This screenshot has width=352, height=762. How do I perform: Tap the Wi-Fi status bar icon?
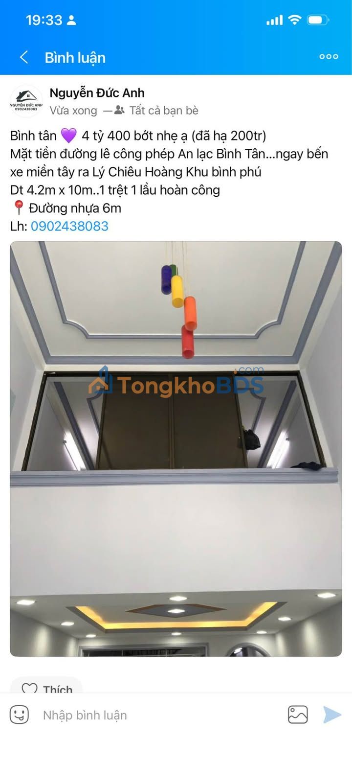point(294,20)
